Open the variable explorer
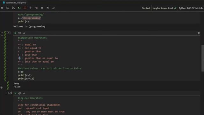Screen dimensions: 204x115 (42, 8)
